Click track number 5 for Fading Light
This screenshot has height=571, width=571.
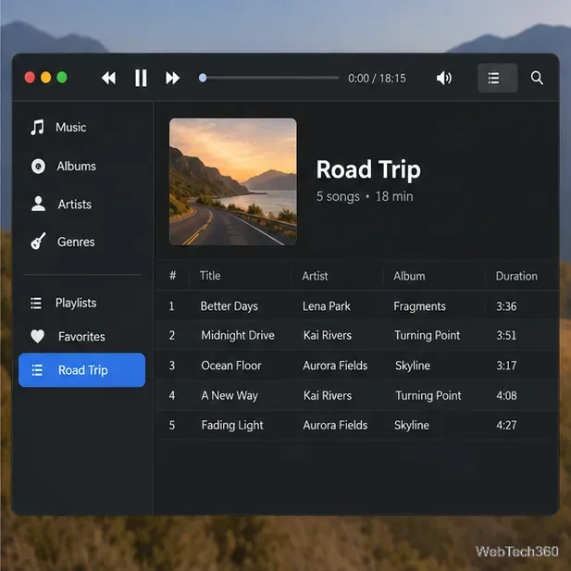click(x=172, y=426)
